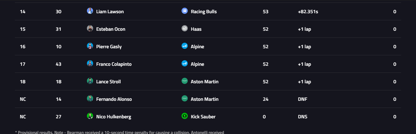Open the Liam Lawson driver link

[110, 12]
